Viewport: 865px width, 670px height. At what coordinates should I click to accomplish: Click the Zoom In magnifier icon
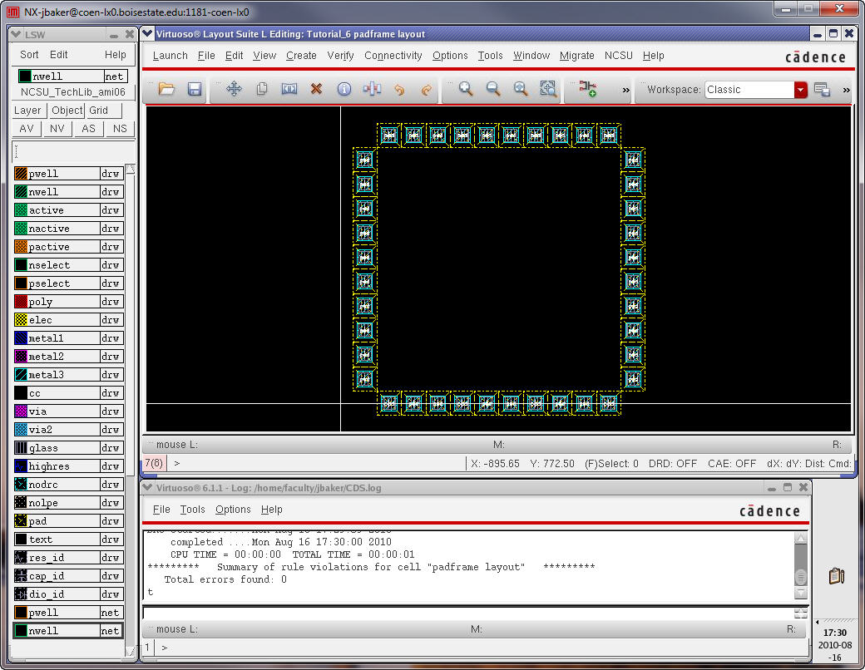coord(466,89)
